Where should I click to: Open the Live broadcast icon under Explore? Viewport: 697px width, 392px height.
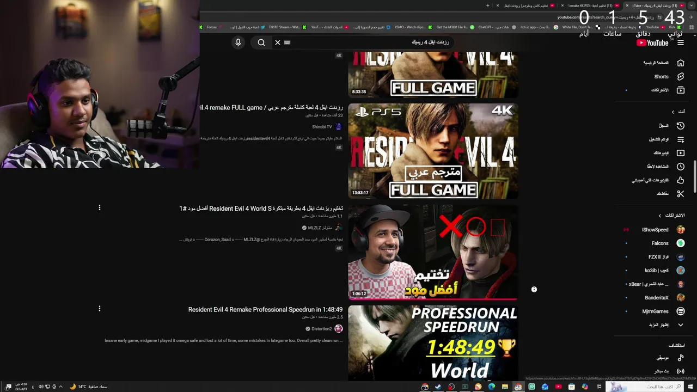pyautogui.click(x=681, y=371)
